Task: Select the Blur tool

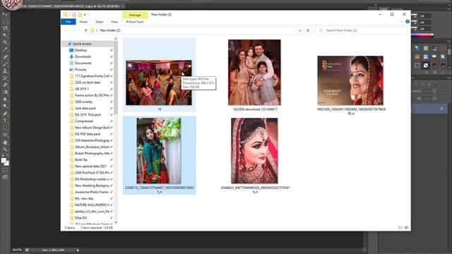Action: [x=5, y=99]
